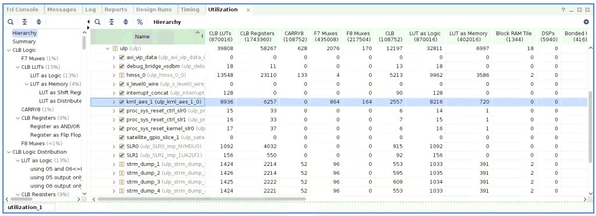This screenshot has width=596, height=216.
Task: Click expand all icon in Hierarchy table toolbar
Action: coord(126,22)
